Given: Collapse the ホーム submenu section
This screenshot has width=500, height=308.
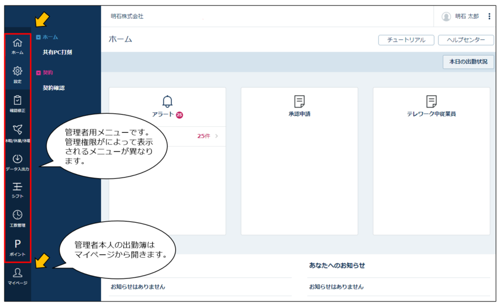Looking at the screenshot, I should pos(38,37).
